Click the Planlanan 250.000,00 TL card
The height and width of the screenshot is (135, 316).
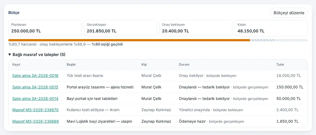pos(45,28)
